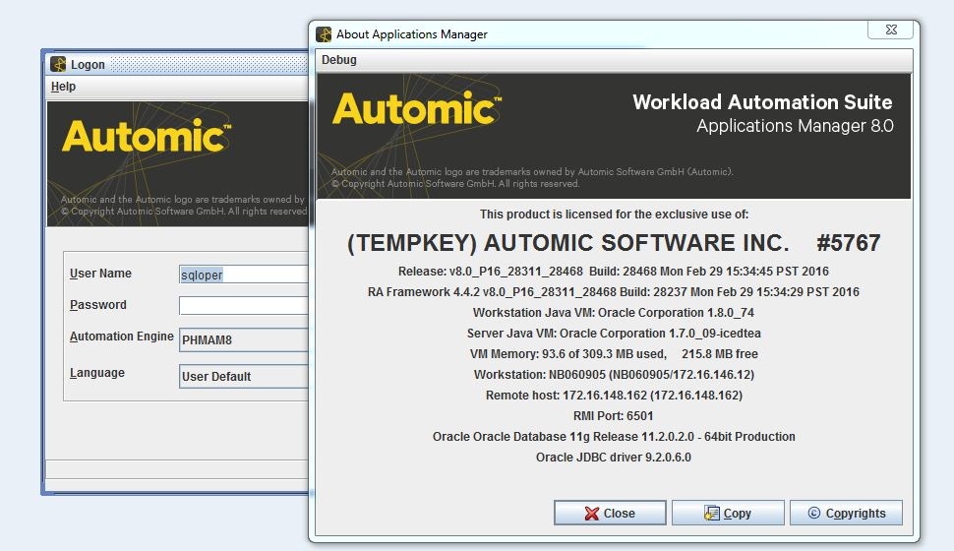Open the Help menu in Logon window
The height and width of the screenshot is (551, 954).
coord(63,87)
